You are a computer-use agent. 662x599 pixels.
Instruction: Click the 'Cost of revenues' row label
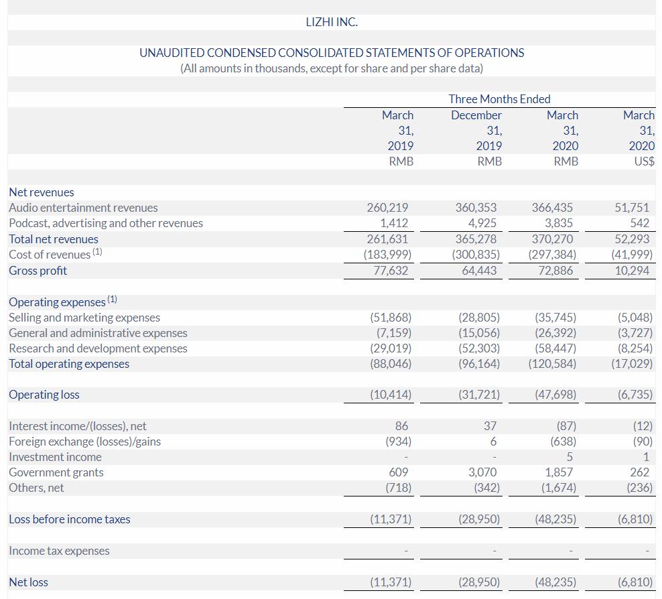tap(56, 254)
